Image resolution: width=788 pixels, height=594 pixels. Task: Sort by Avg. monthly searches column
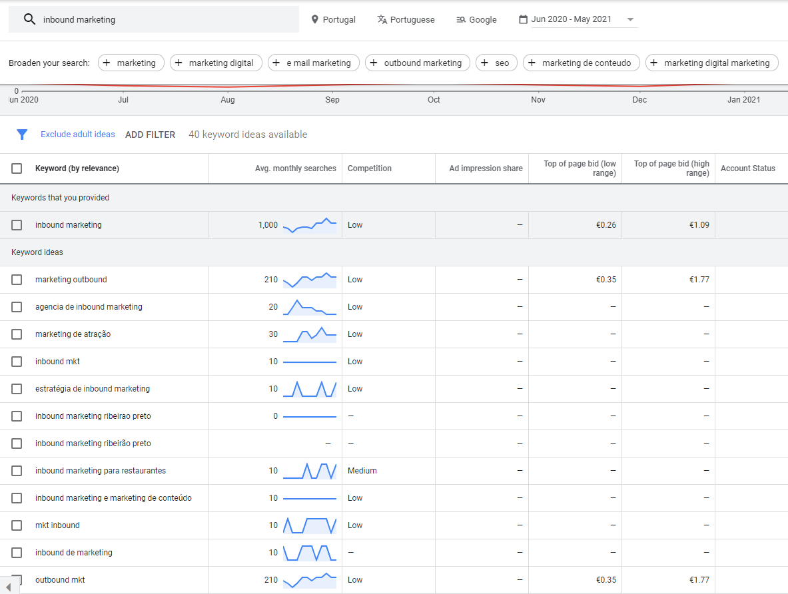tap(295, 168)
